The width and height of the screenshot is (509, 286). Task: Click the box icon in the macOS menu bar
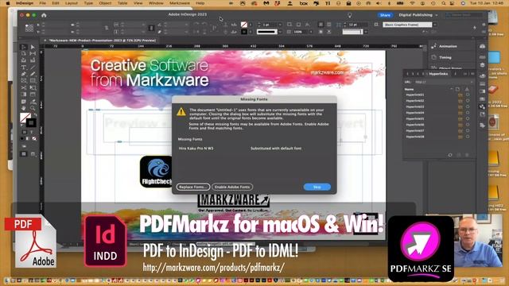303,3
